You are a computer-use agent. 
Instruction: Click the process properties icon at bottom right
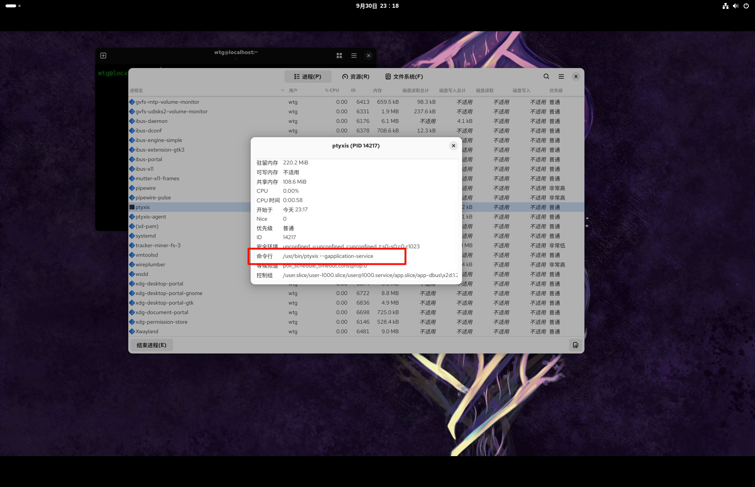(x=575, y=345)
